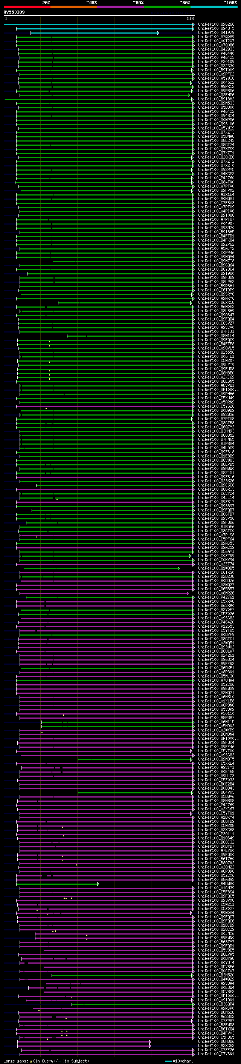Select hit label UniRef100_A8MR26
The width and height of the screenshot is (241, 1064).
[216, 593]
